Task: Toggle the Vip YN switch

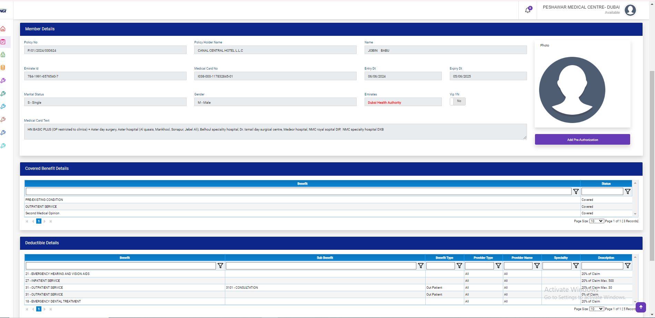Action: click(457, 101)
